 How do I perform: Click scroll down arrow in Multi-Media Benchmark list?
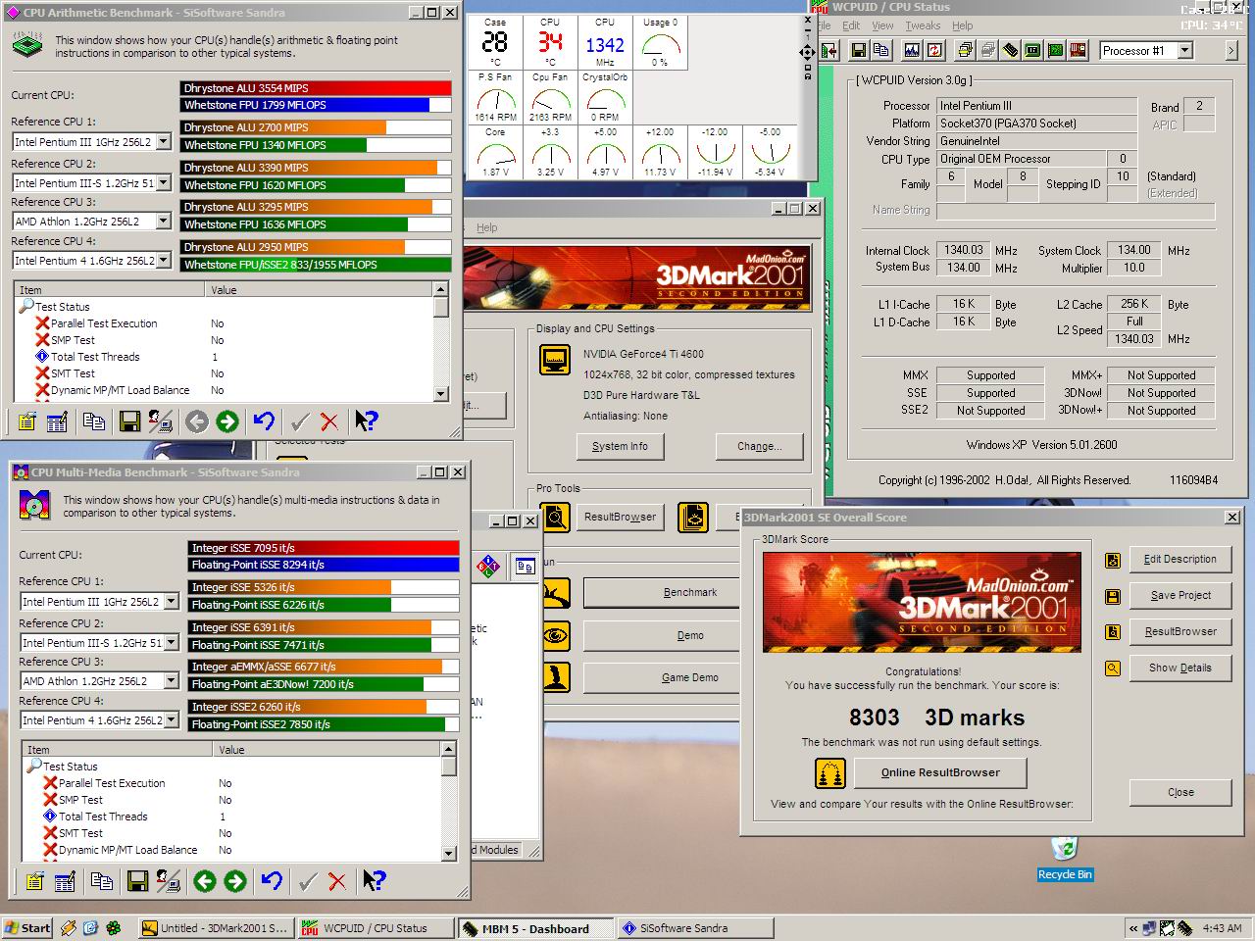(449, 852)
